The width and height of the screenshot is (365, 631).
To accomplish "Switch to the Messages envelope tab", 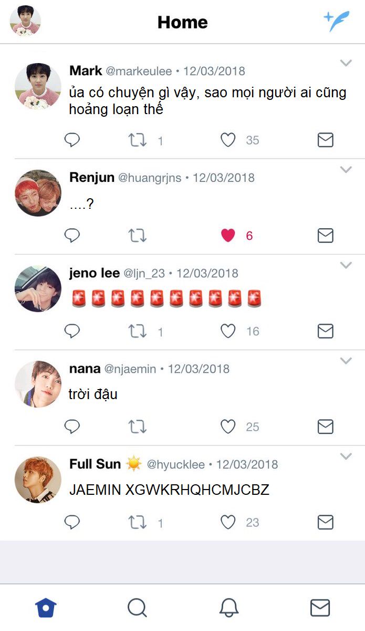I will 320,608.
